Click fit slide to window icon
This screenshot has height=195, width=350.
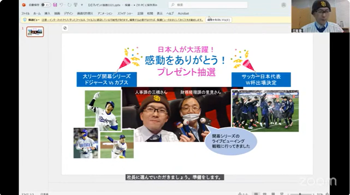click(327, 194)
